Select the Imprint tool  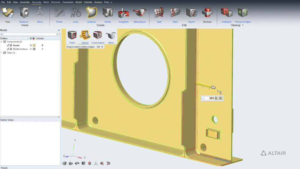[x=191, y=15]
